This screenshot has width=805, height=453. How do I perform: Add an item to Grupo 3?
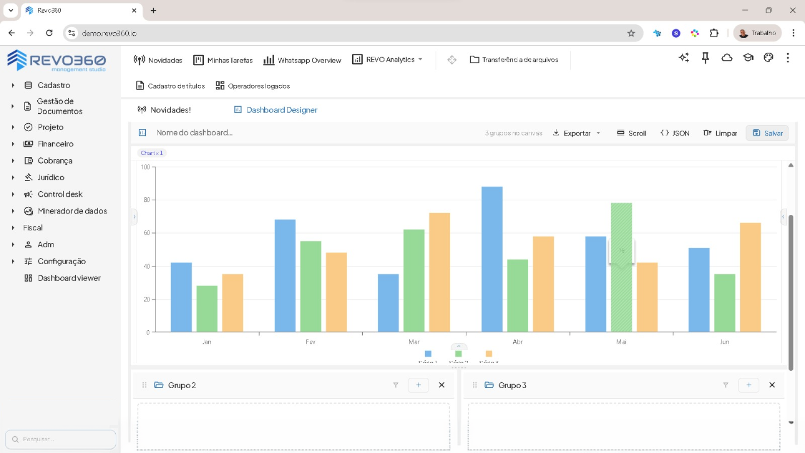(749, 385)
